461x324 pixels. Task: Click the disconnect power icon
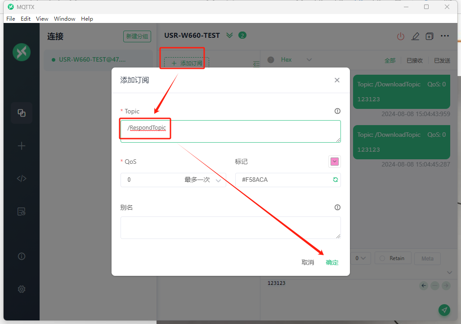pyautogui.click(x=400, y=36)
